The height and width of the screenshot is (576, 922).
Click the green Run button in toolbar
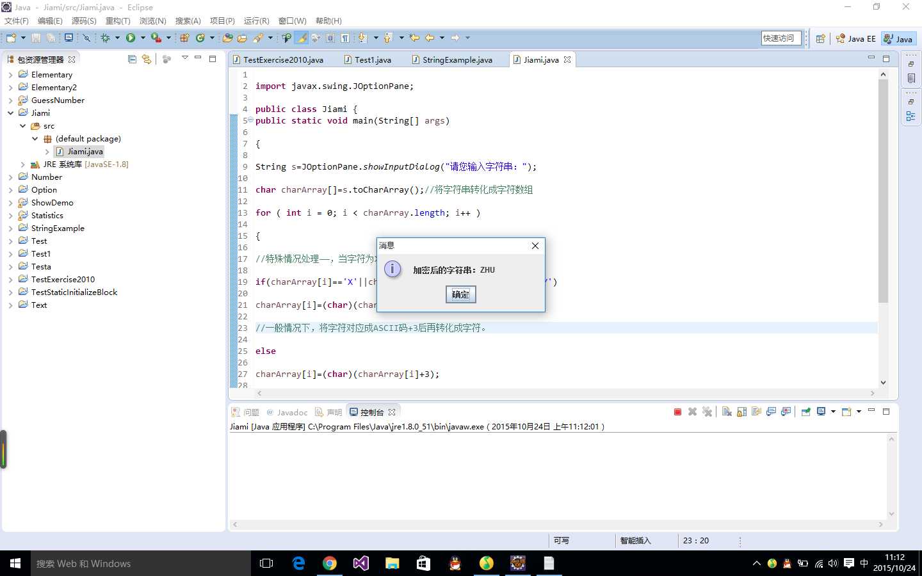[131, 38]
